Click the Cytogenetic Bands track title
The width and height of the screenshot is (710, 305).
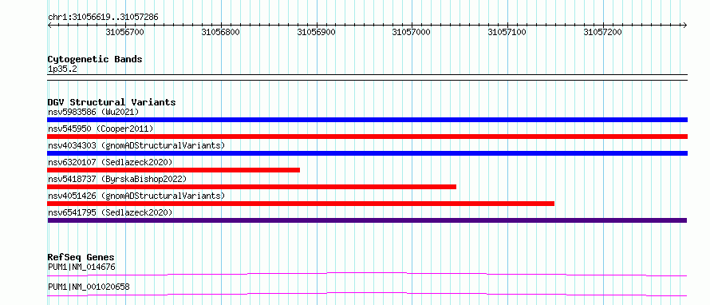click(x=95, y=59)
